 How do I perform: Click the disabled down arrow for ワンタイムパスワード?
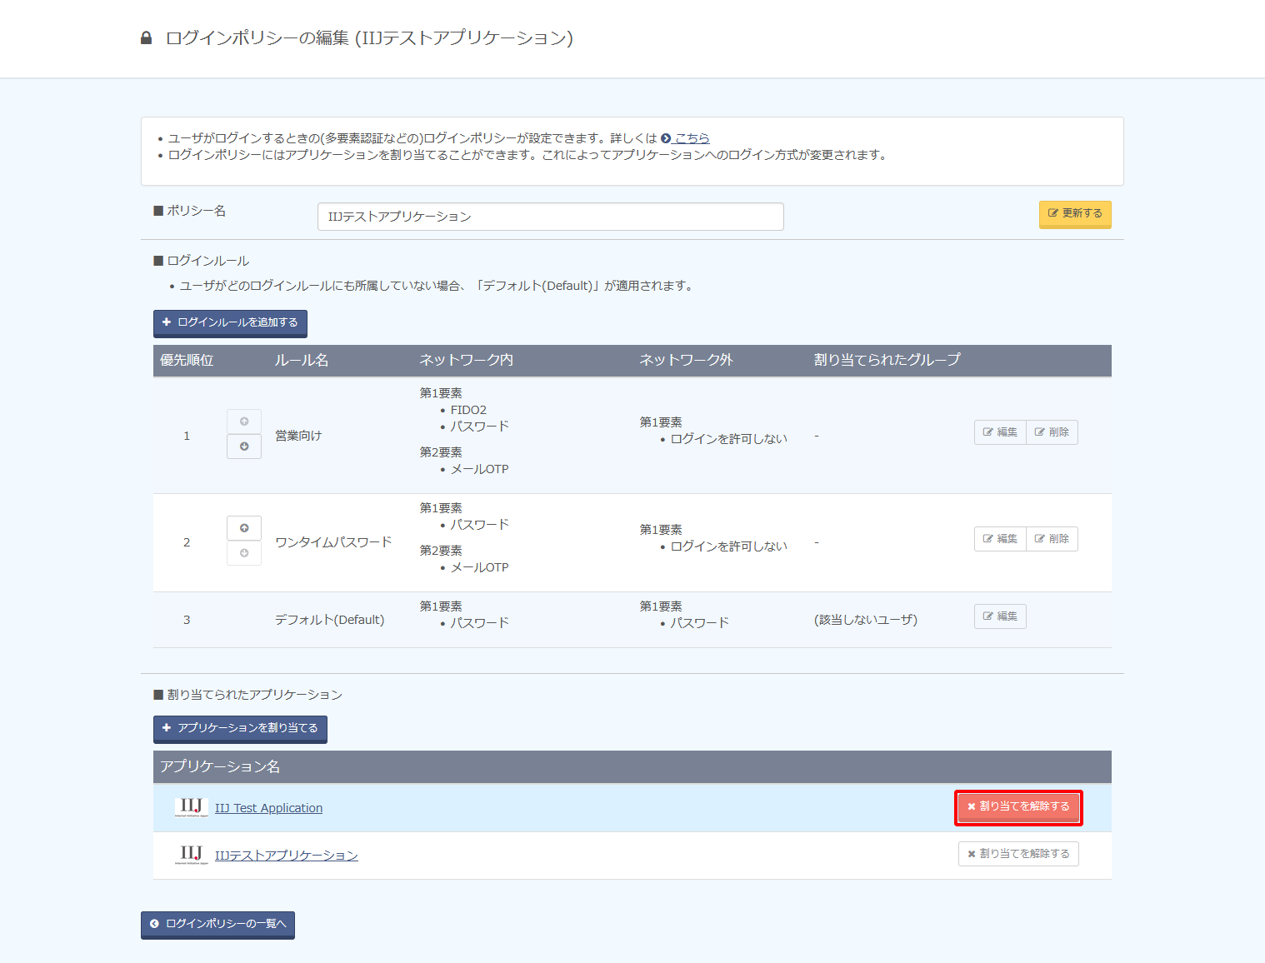244,553
